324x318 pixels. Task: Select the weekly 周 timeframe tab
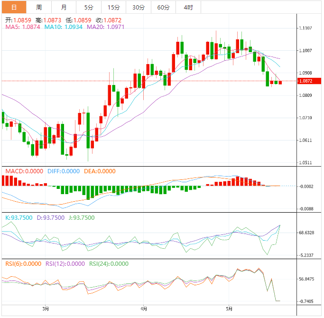pyautogui.click(x=39, y=7)
